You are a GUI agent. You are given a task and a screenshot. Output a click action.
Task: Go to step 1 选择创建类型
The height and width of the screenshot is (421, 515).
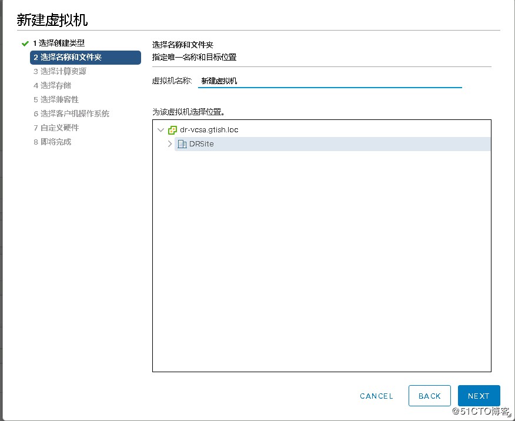point(59,43)
